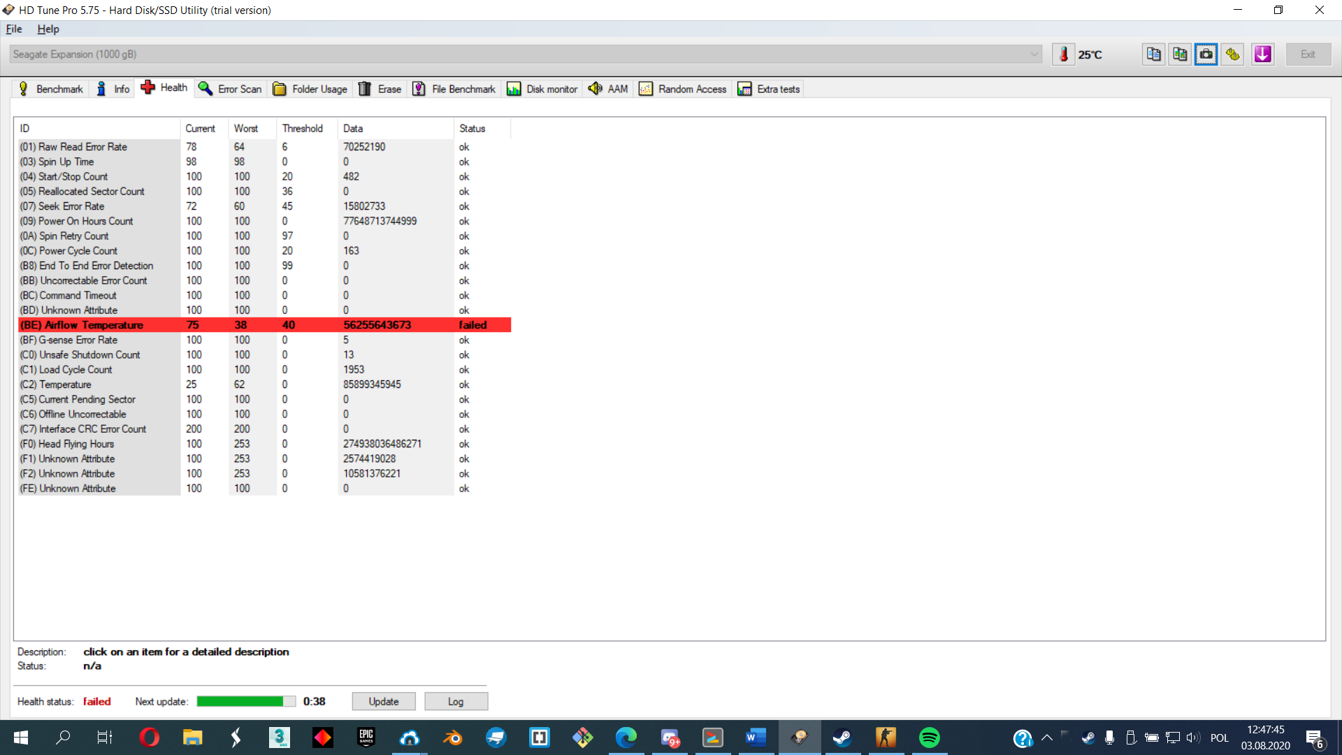Open Spotify from the taskbar
1342x755 pixels.
(929, 738)
